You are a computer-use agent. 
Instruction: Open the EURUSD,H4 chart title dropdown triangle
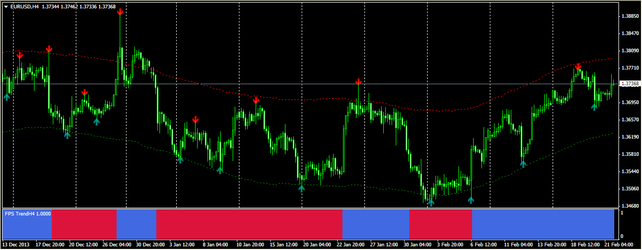pos(6,6)
